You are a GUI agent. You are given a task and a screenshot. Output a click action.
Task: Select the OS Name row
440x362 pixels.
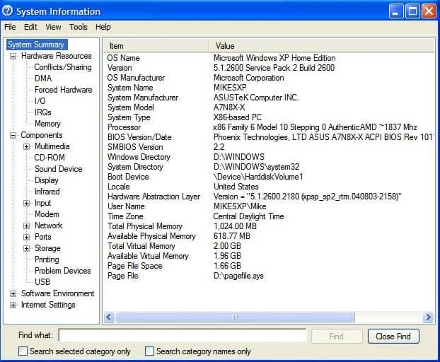[269, 58]
